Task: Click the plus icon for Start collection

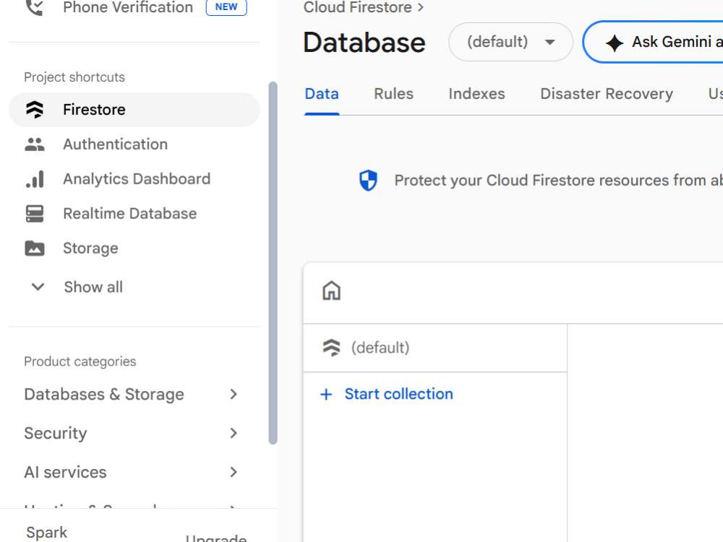Action: (x=326, y=395)
